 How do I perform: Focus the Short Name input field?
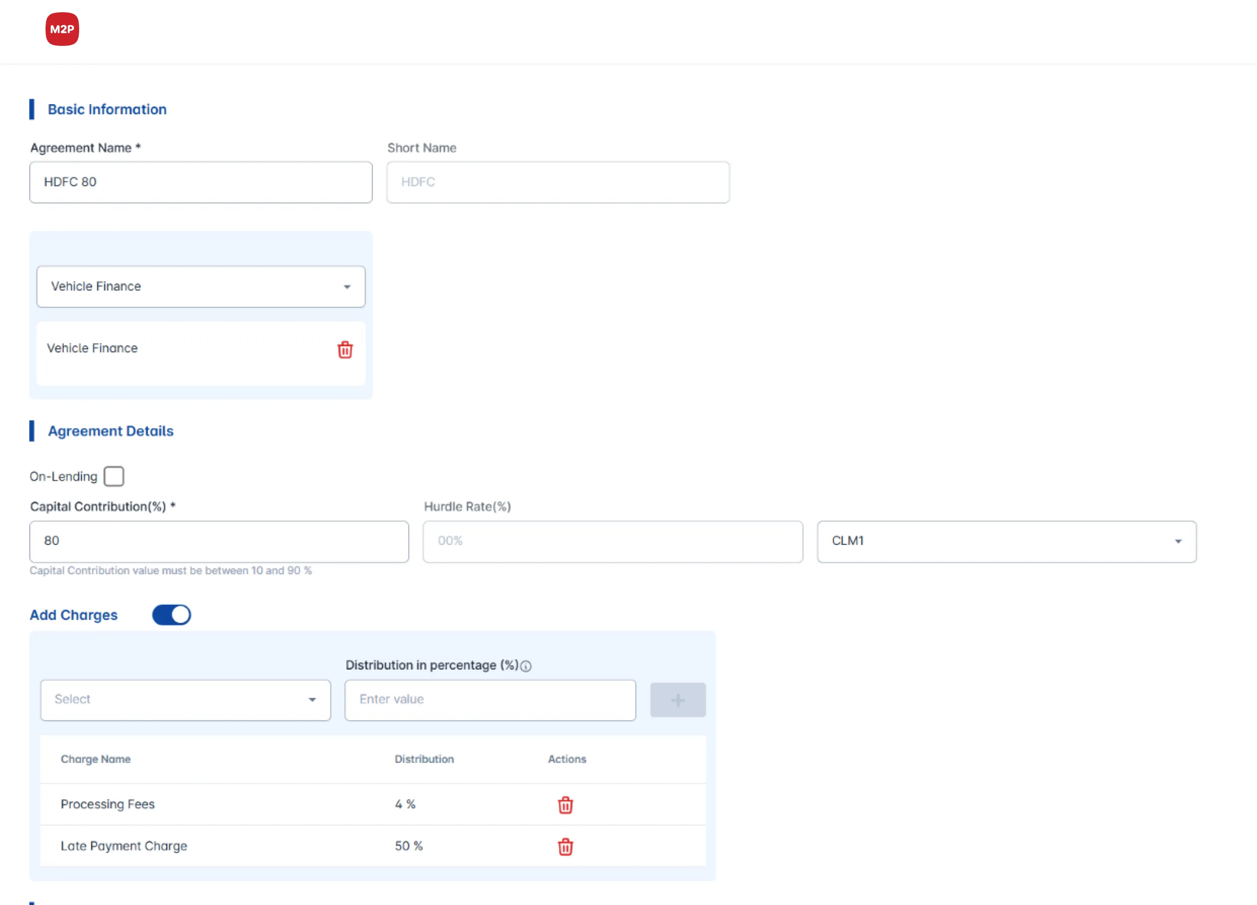point(558,182)
